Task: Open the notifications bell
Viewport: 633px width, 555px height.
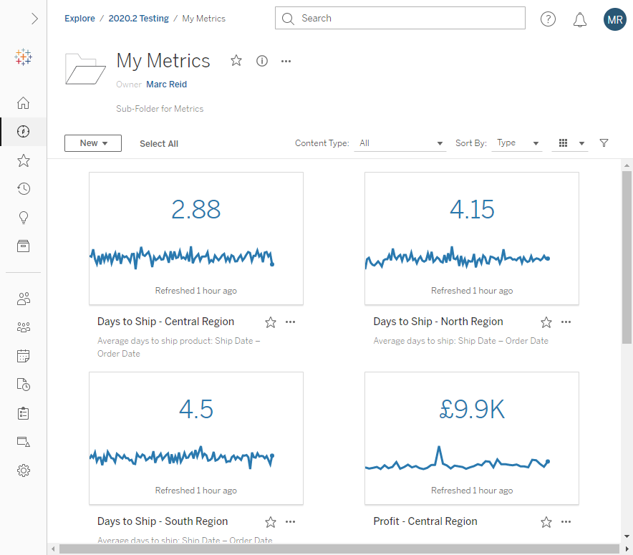Action: pos(580,19)
